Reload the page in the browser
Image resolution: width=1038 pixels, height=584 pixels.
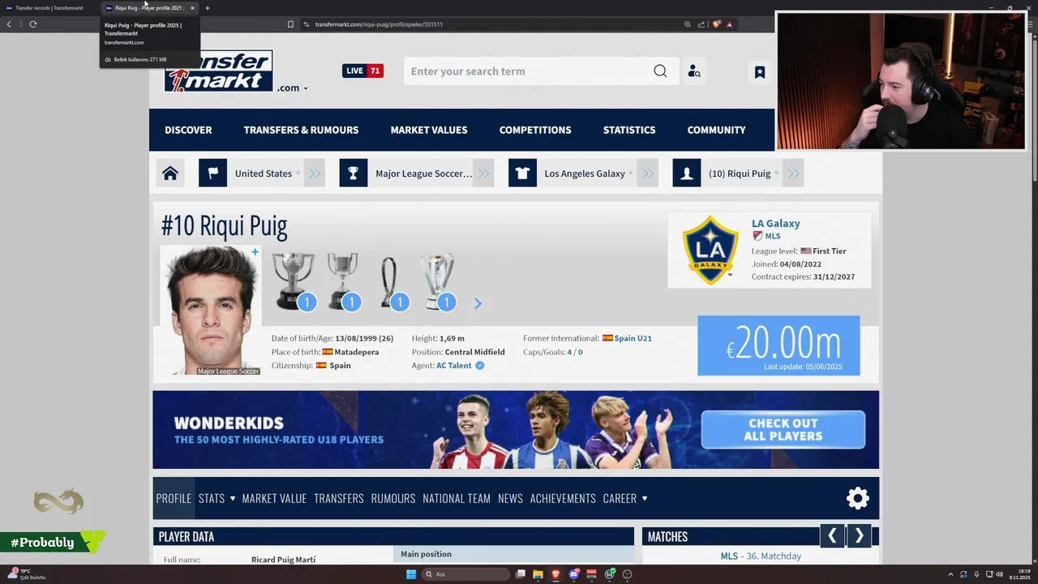[33, 24]
